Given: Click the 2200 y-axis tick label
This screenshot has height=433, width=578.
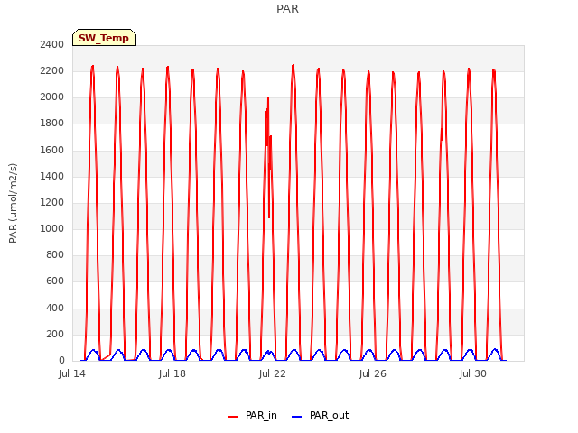Looking at the screenshot, I should (52, 70).
